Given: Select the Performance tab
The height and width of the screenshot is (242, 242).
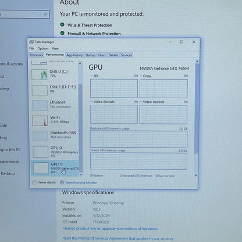Looking at the screenshot, I should 55,55.
